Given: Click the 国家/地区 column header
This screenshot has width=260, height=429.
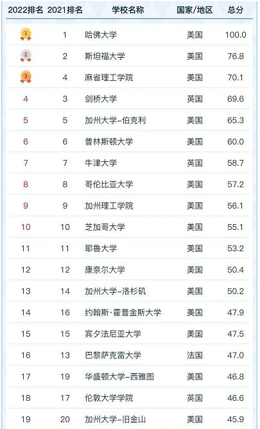Looking at the screenshot, I should pos(195,10).
